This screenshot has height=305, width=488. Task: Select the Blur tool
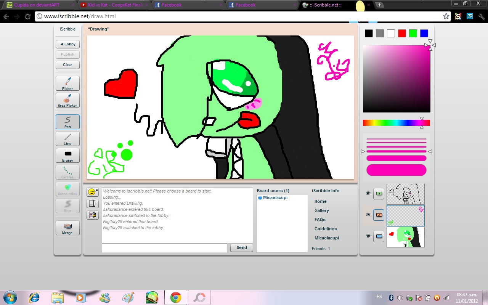(x=67, y=206)
